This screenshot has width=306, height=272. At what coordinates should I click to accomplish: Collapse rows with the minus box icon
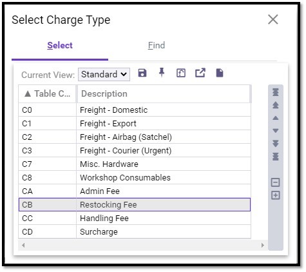click(276, 182)
